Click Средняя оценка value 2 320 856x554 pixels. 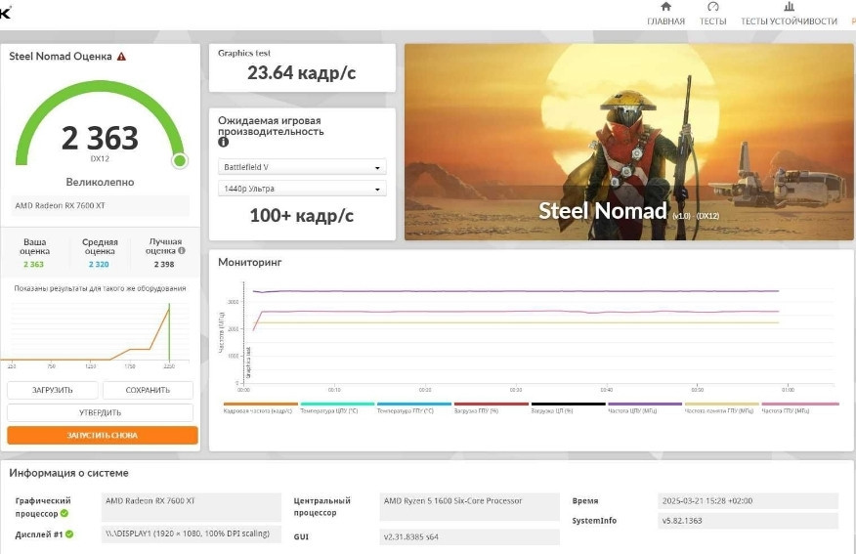(99, 264)
